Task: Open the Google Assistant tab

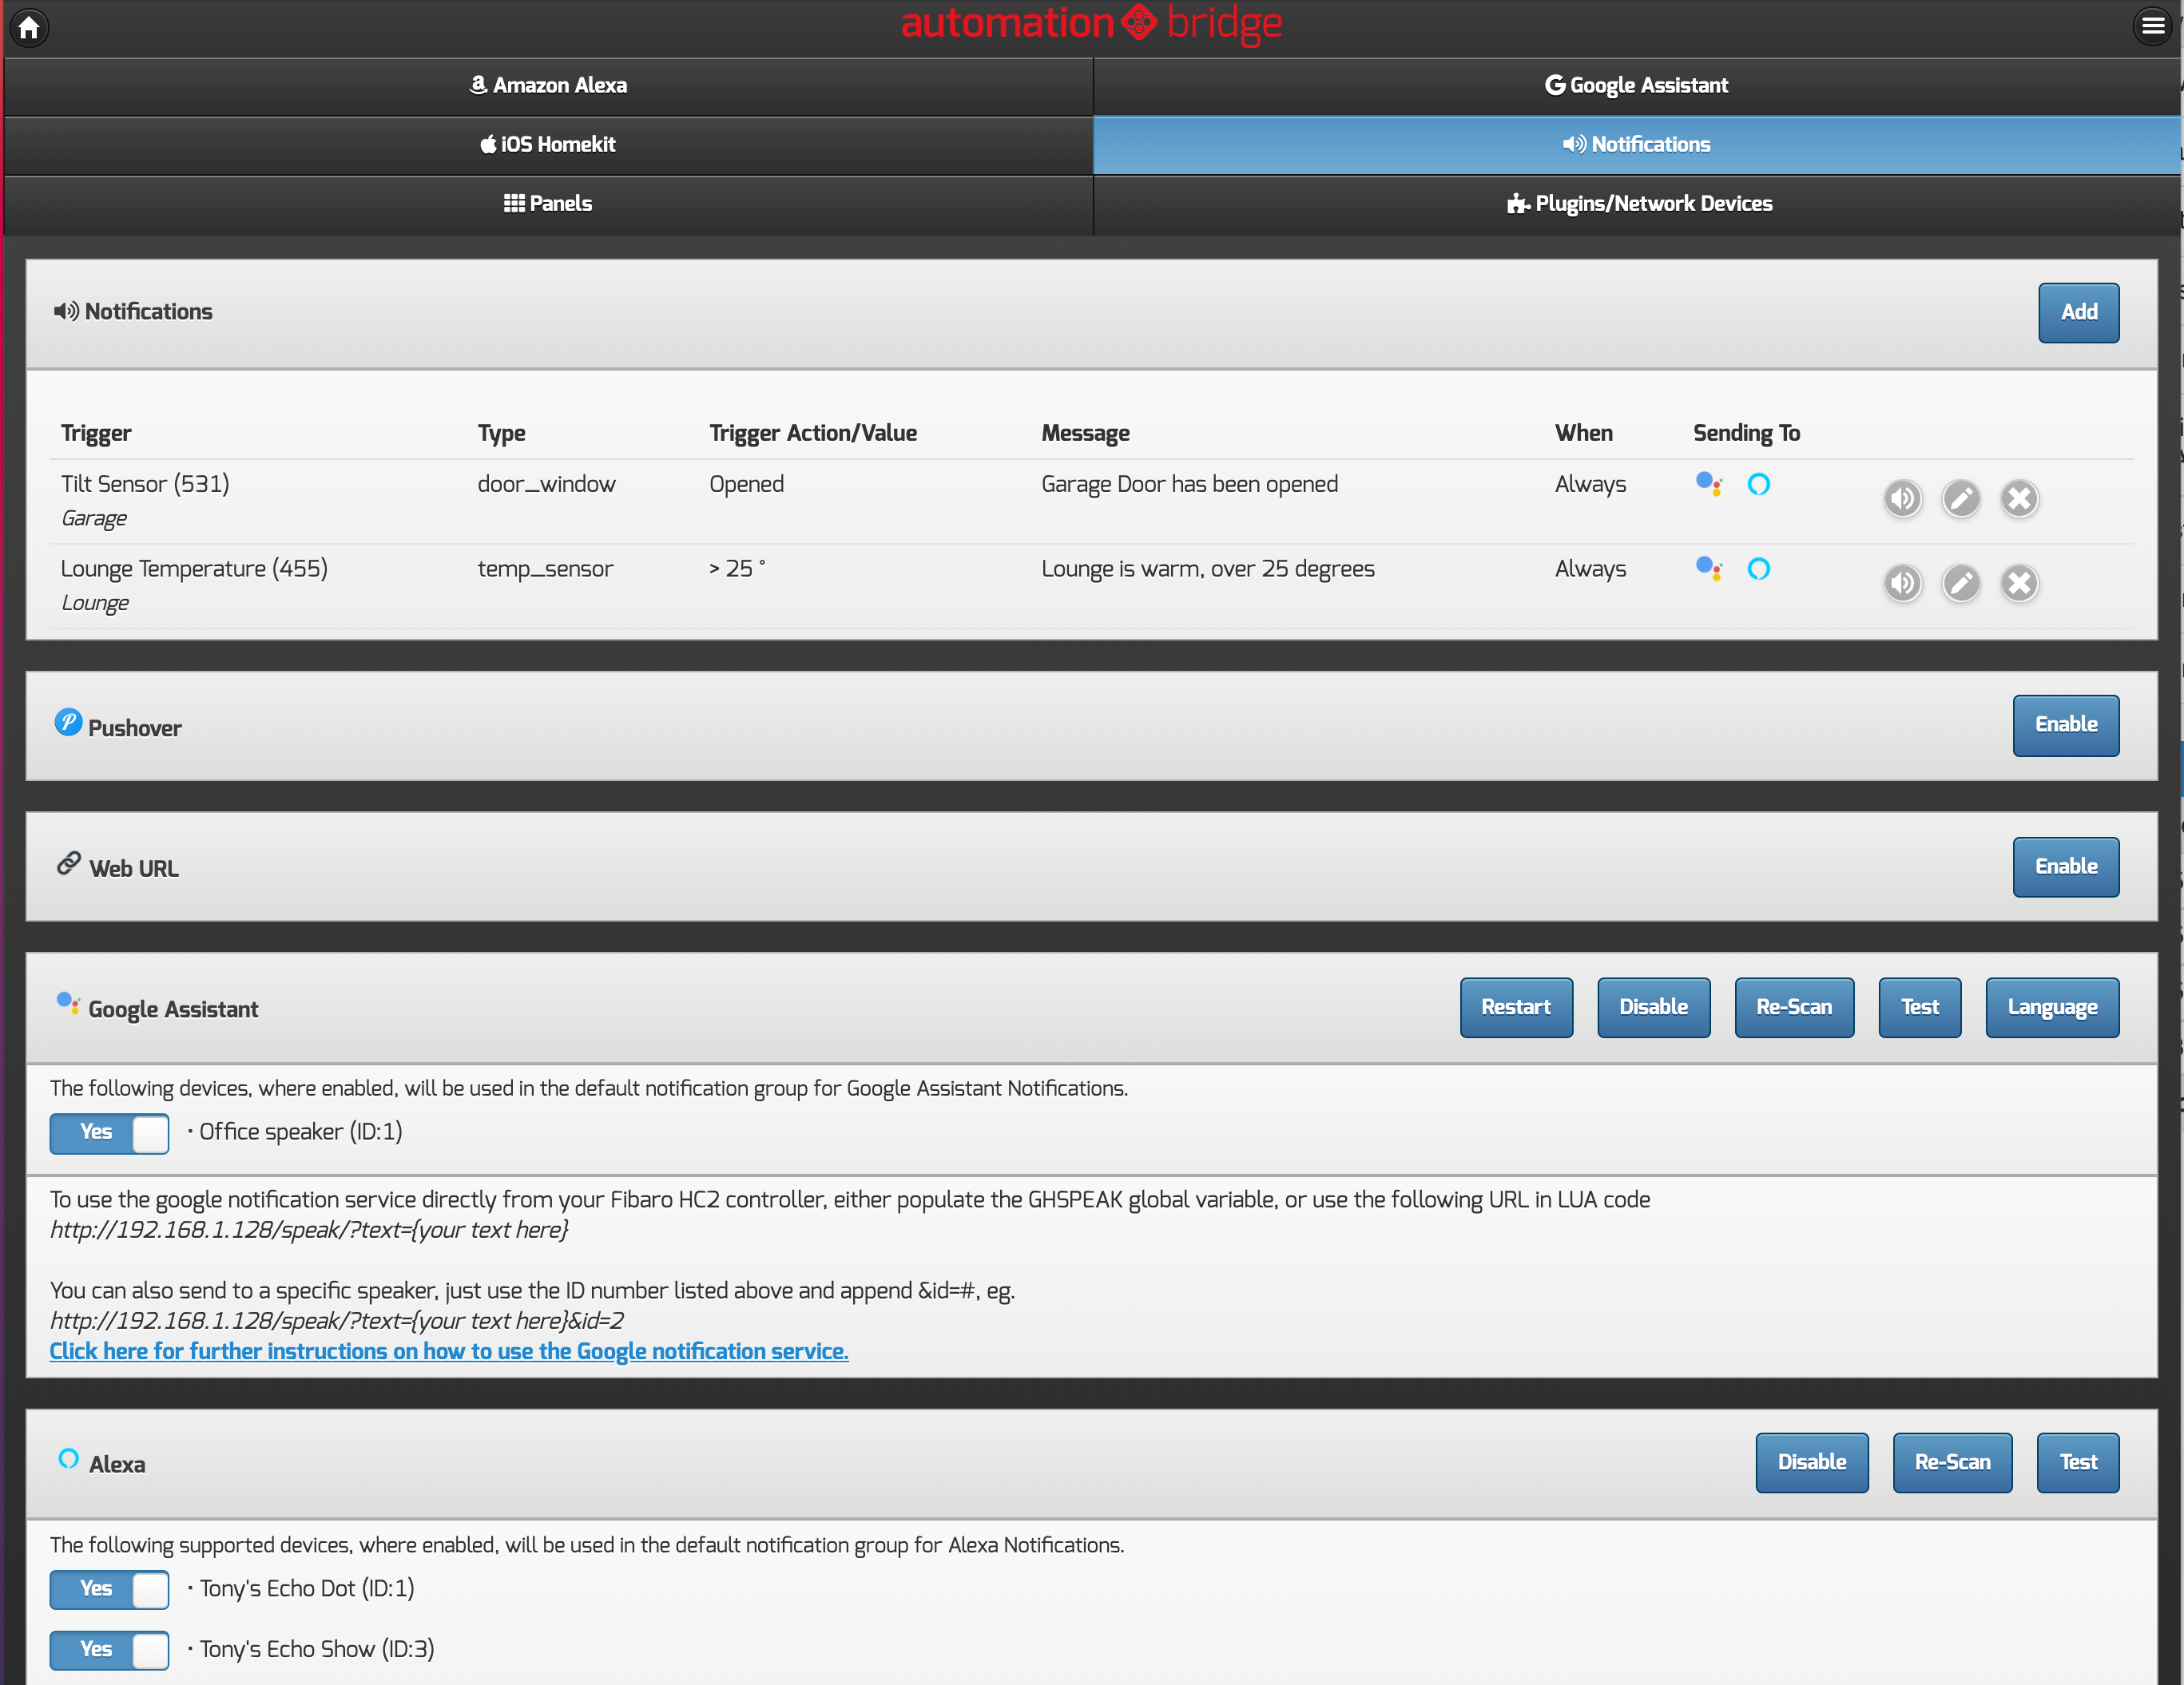Action: click(1636, 86)
